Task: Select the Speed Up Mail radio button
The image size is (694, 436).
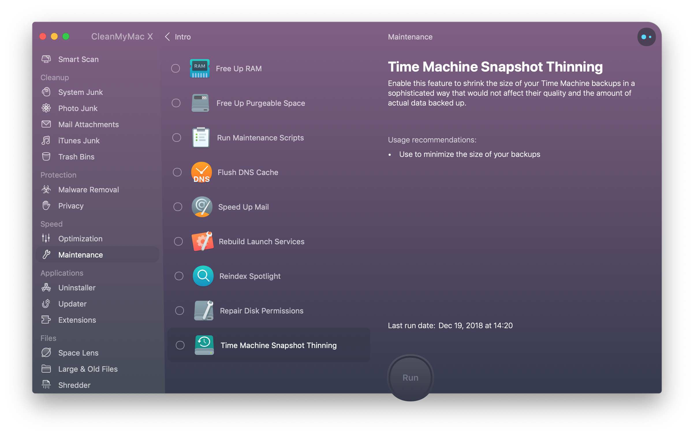Action: 178,207
